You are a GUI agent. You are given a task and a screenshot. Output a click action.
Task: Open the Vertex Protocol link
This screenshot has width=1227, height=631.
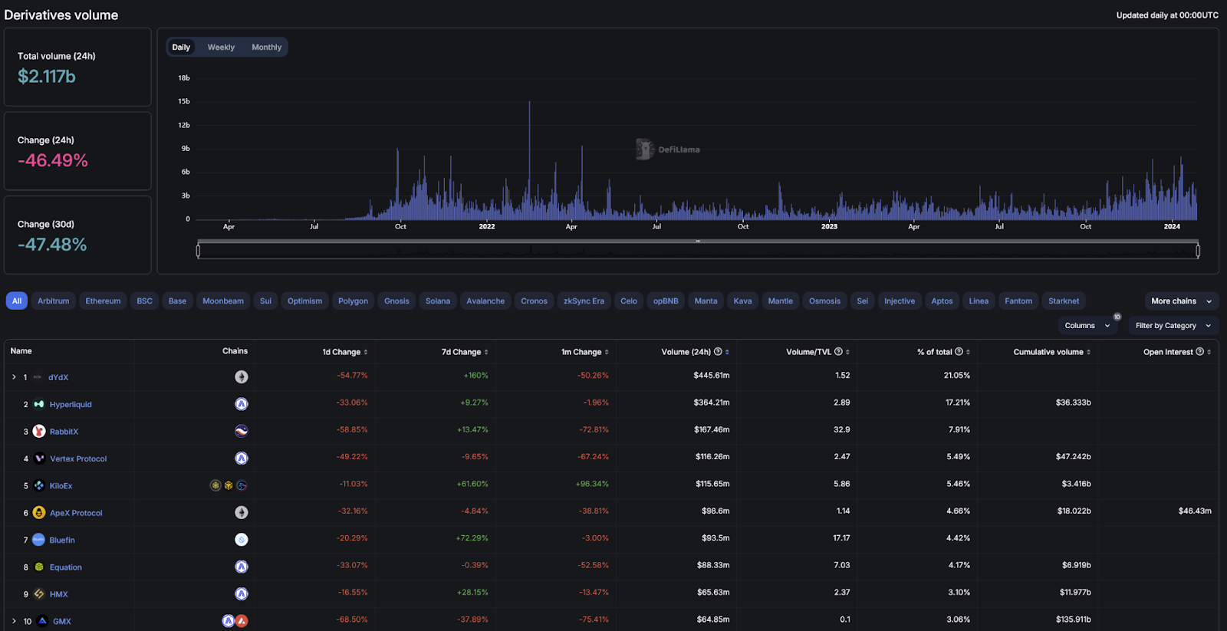click(x=78, y=458)
